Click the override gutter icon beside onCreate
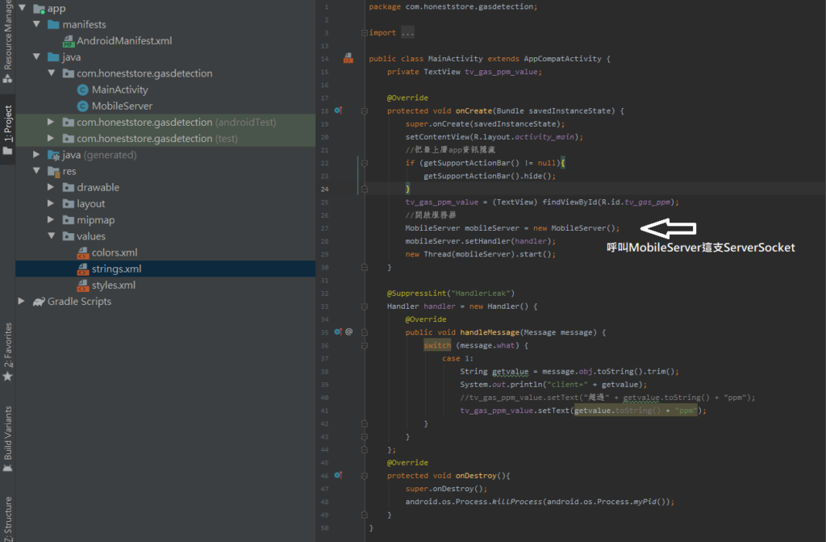Viewport: 826px width, 542px height. [339, 110]
